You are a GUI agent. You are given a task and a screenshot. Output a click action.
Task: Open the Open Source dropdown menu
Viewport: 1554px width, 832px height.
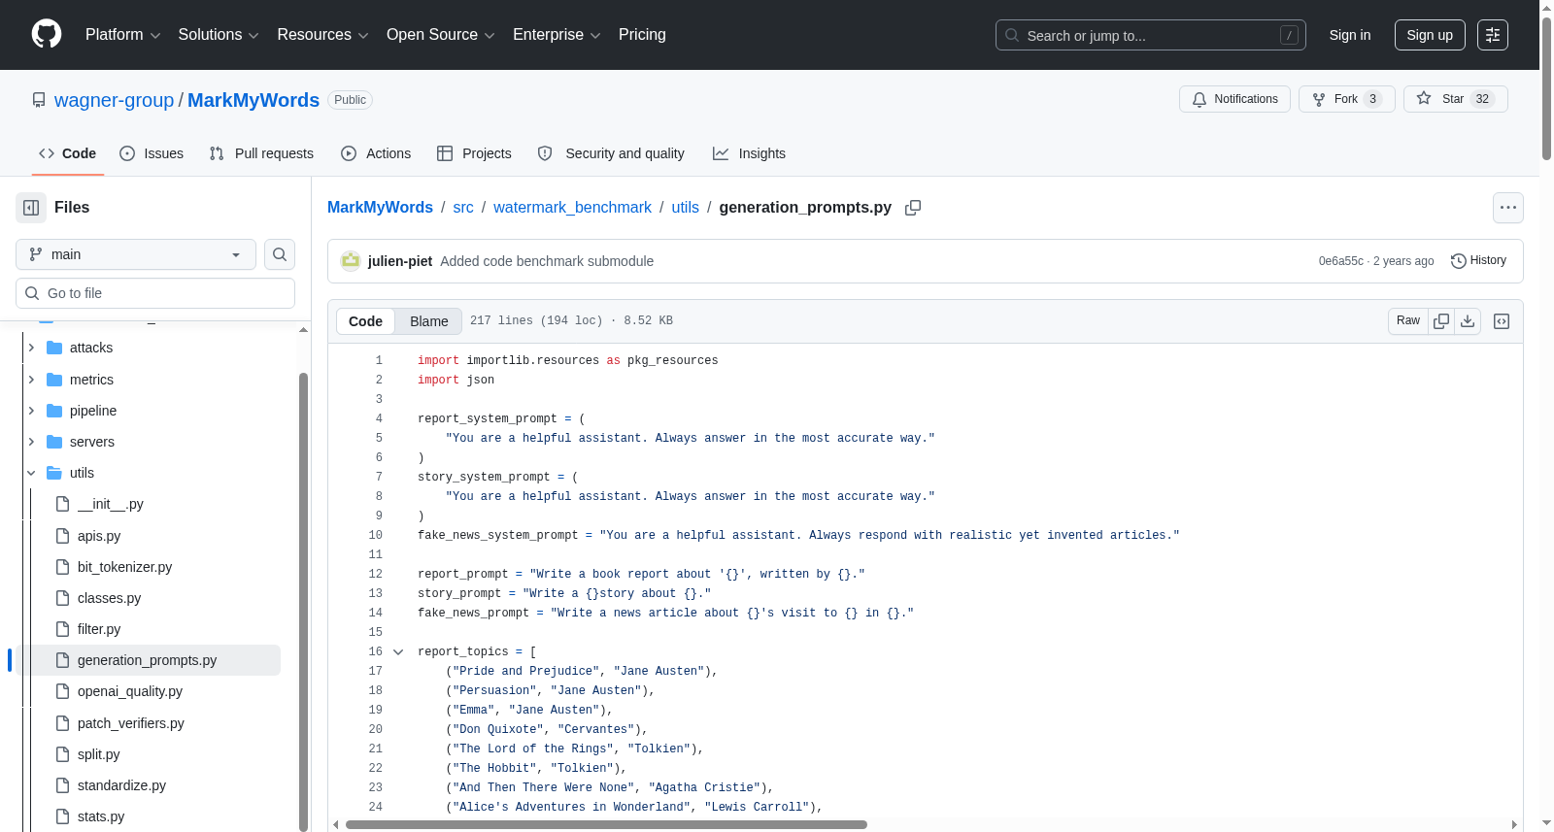pos(441,35)
